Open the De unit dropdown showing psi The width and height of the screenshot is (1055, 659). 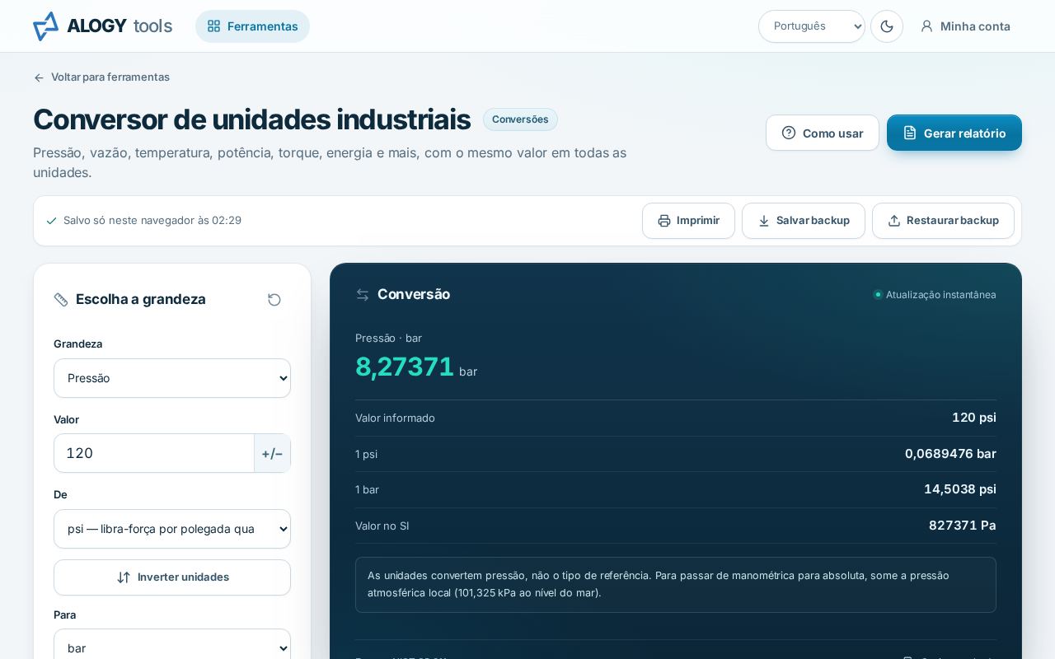172,529
